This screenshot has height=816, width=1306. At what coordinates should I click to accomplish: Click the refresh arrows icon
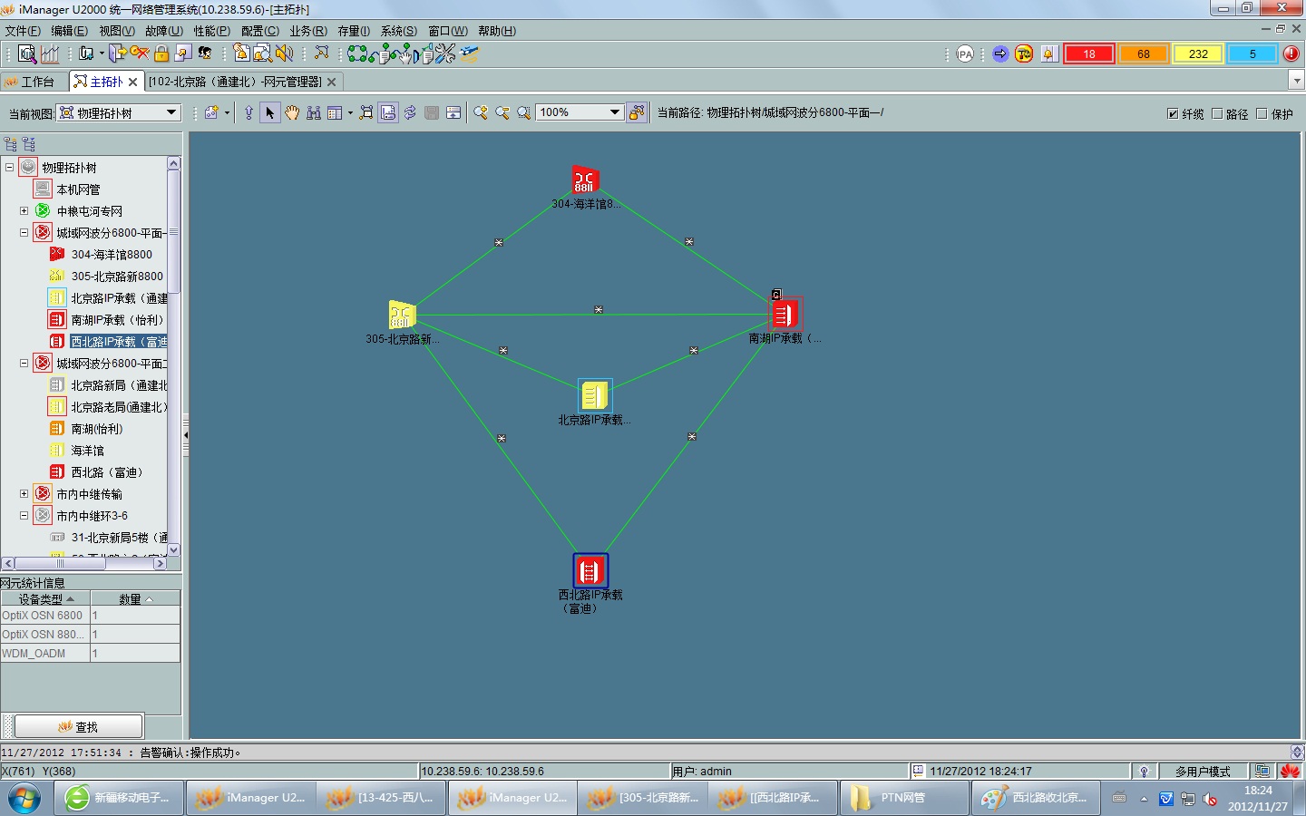410,112
